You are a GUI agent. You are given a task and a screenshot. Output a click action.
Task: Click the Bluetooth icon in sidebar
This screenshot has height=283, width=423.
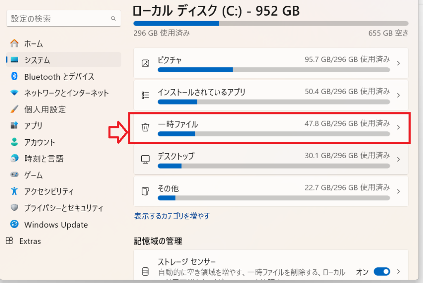coord(14,76)
